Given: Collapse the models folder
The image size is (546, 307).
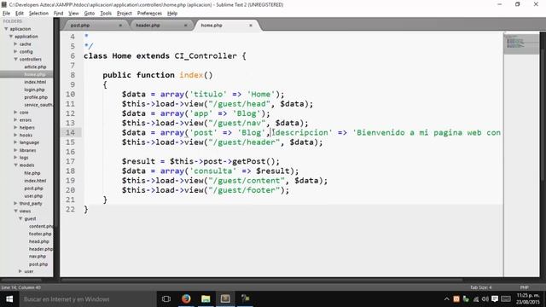Looking at the screenshot, I should (15, 165).
